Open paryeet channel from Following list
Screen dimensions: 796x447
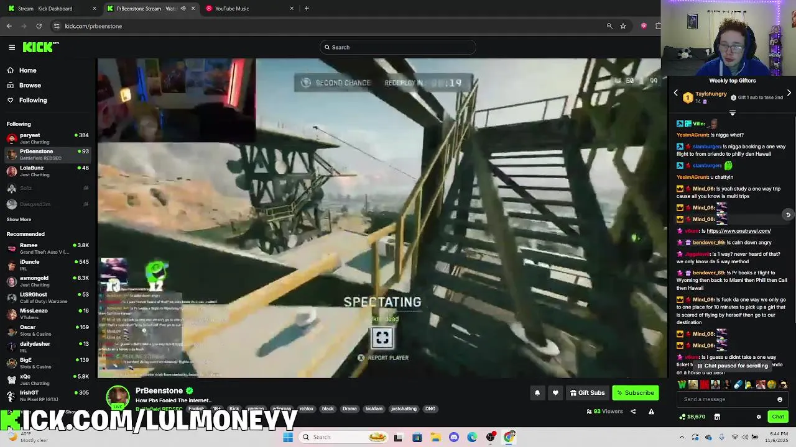point(47,138)
